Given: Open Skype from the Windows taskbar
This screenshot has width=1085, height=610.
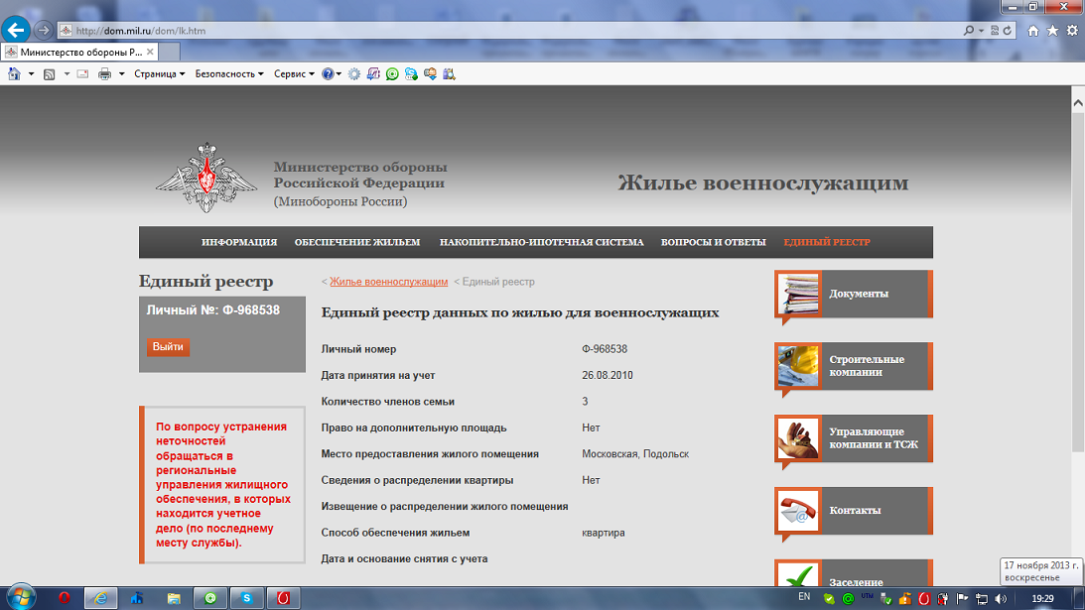Looking at the screenshot, I should click(245, 598).
